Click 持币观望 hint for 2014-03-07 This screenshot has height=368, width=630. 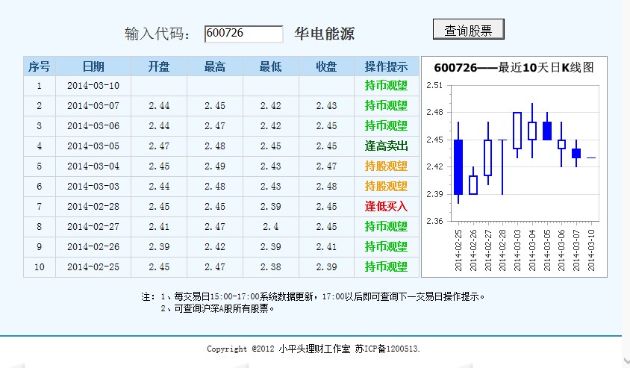point(386,106)
